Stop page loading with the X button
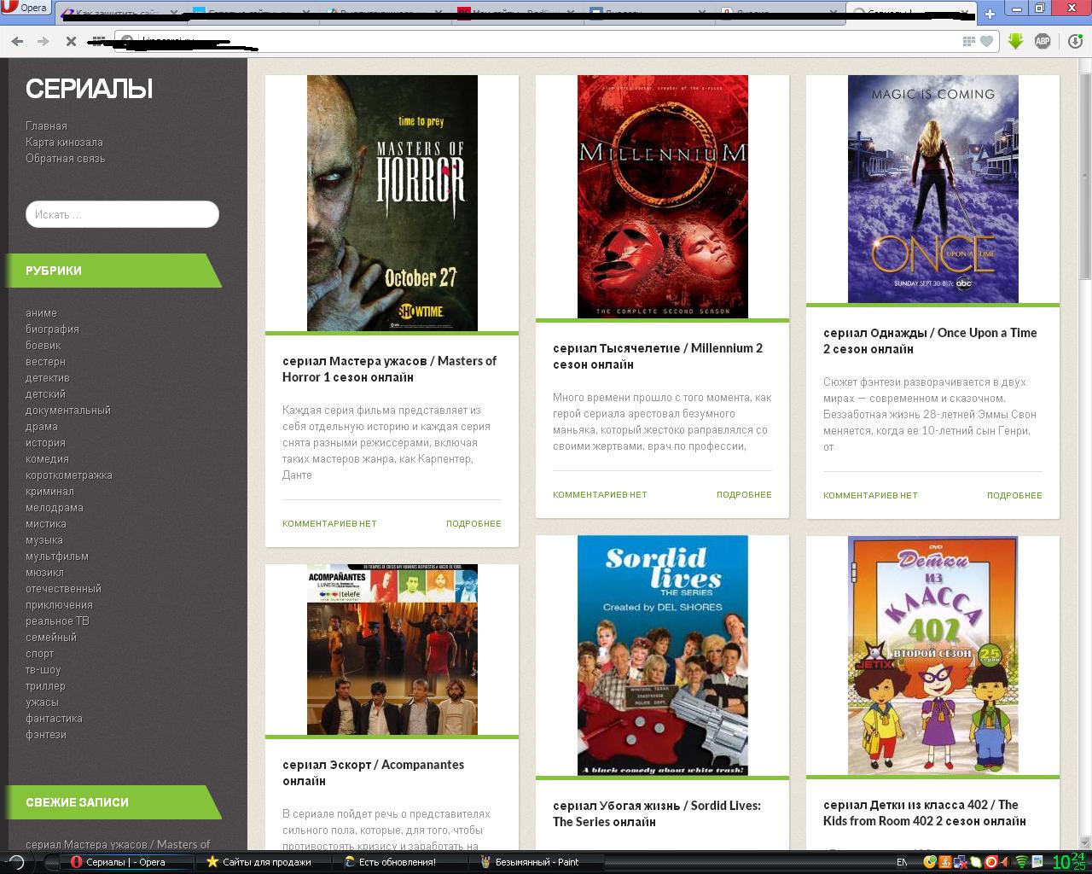This screenshot has height=874, width=1092. (71, 41)
